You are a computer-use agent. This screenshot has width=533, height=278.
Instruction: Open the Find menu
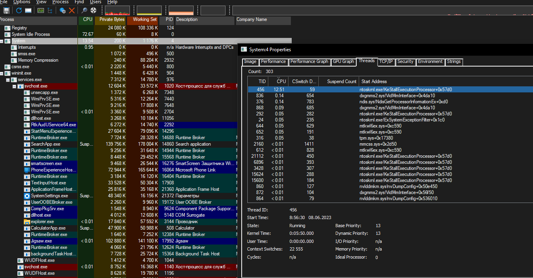tap(79, 2)
